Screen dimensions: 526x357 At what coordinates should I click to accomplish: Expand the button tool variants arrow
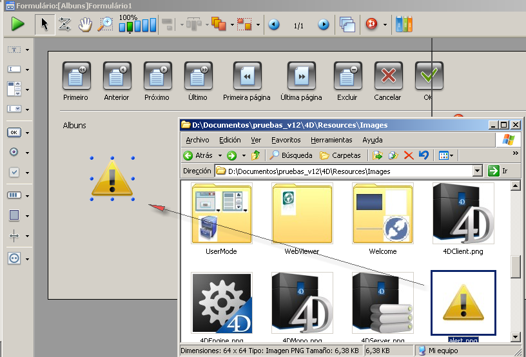coord(28,133)
